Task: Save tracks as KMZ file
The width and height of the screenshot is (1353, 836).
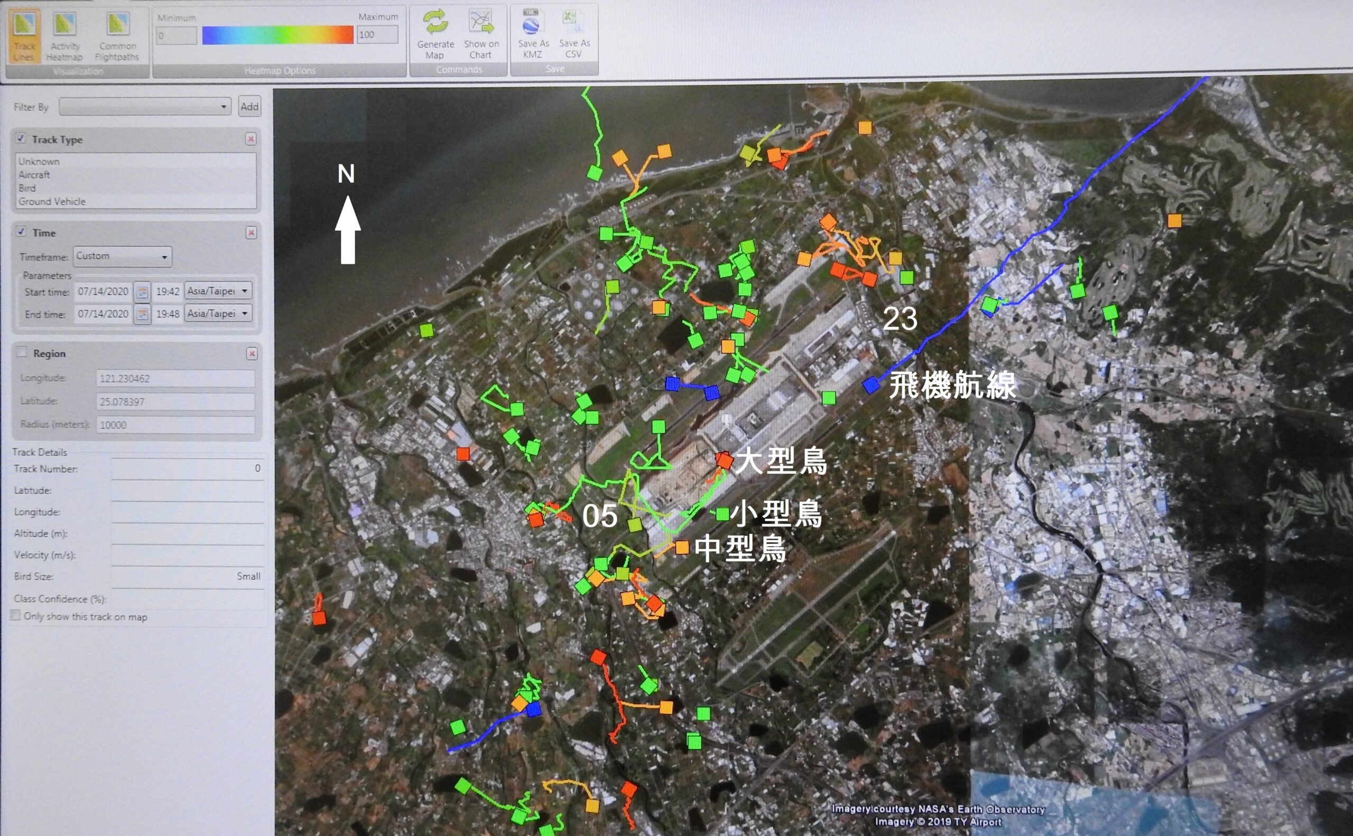Action: tap(532, 23)
